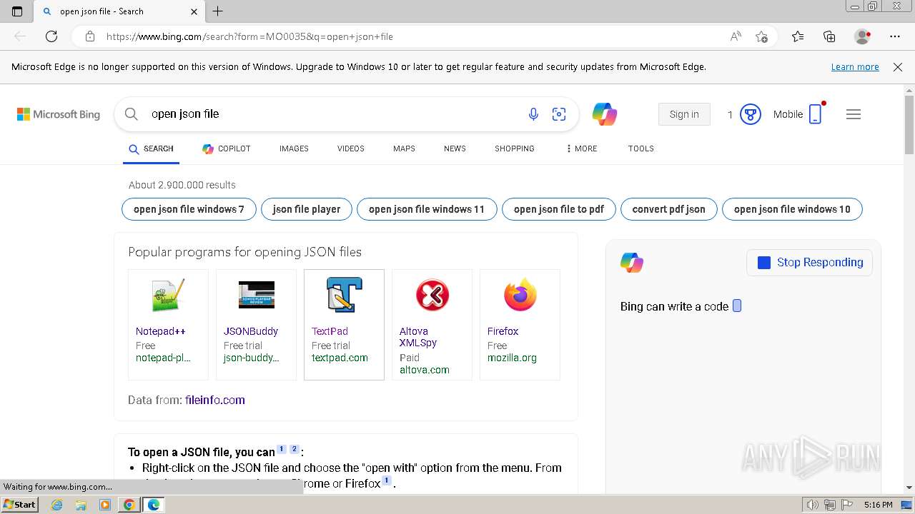
Task: Select 'open json file windows 11' suggestion
Action: [427, 209]
